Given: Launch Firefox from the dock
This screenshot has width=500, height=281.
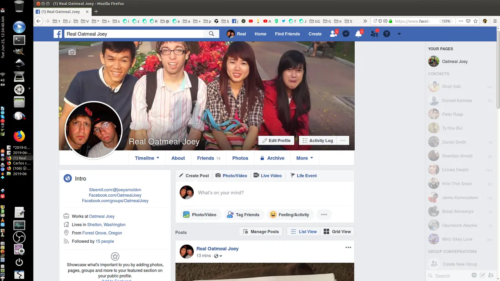Looking at the screenshot, I should [x=19, y=136].
